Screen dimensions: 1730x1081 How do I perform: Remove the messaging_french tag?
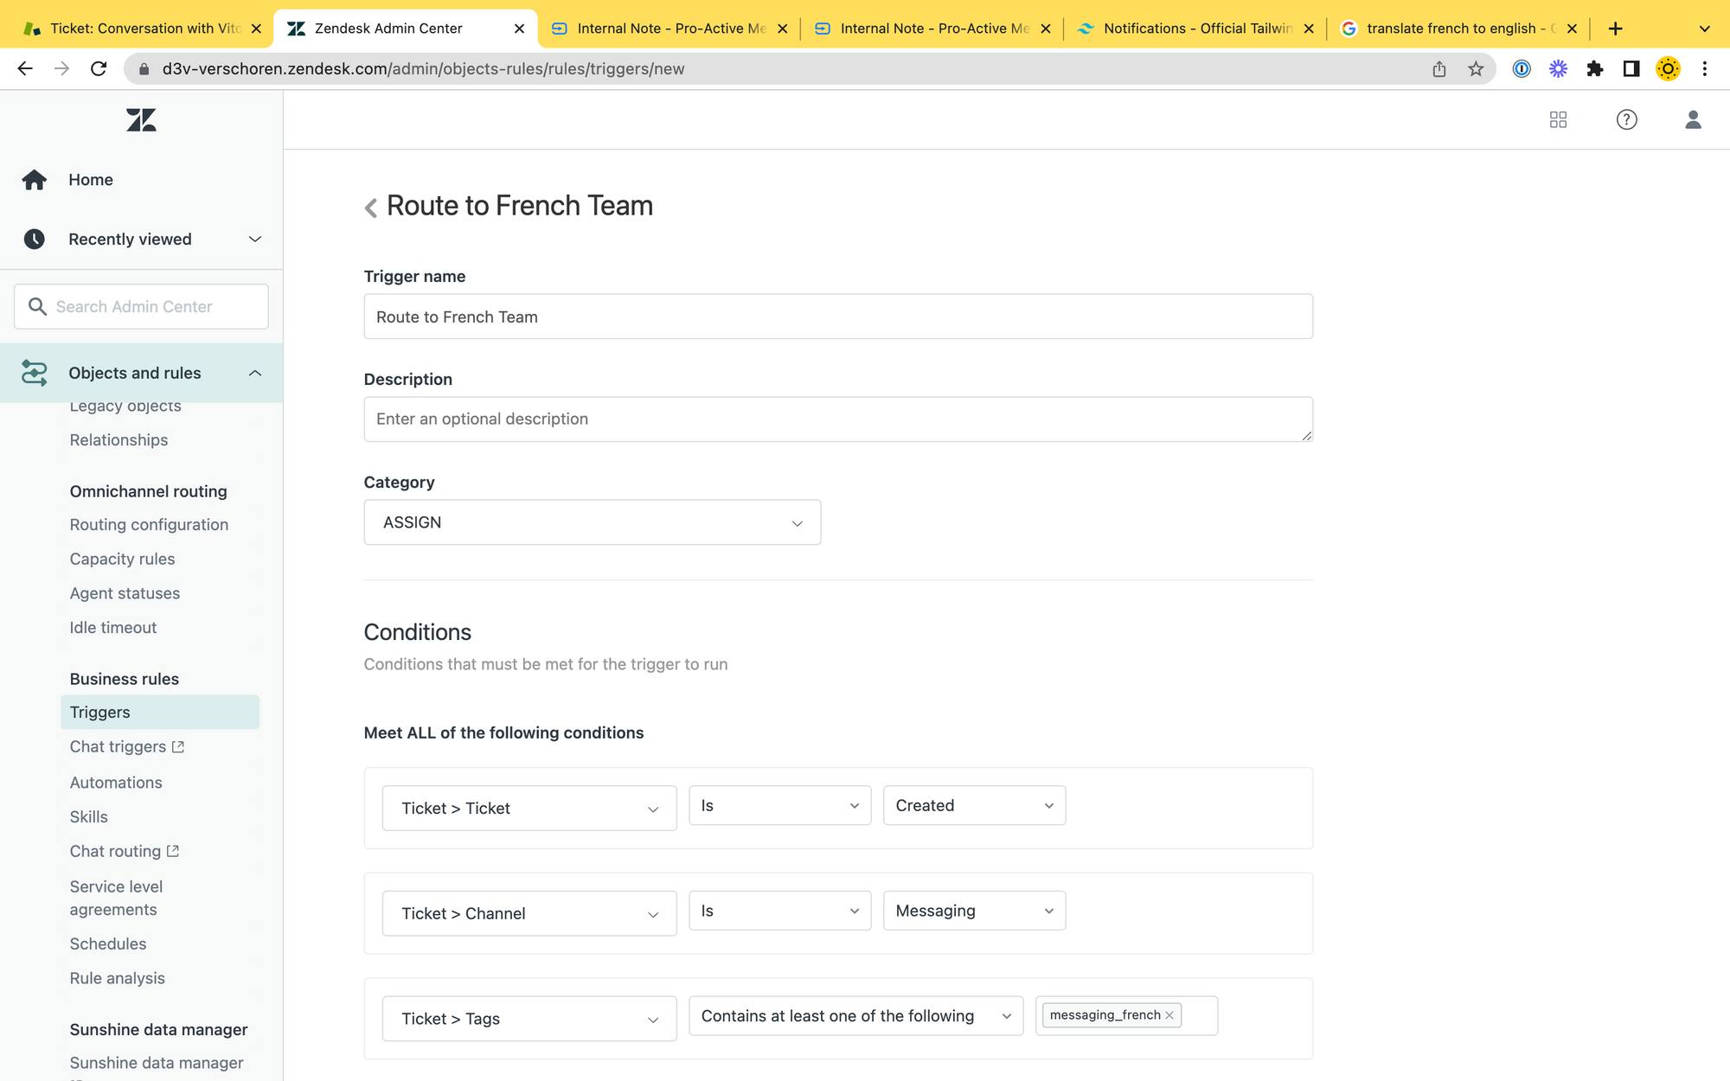[x=1169, y=1015]
